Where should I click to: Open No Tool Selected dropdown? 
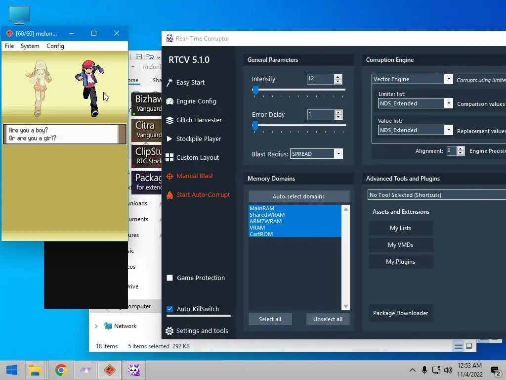point(437,195)
